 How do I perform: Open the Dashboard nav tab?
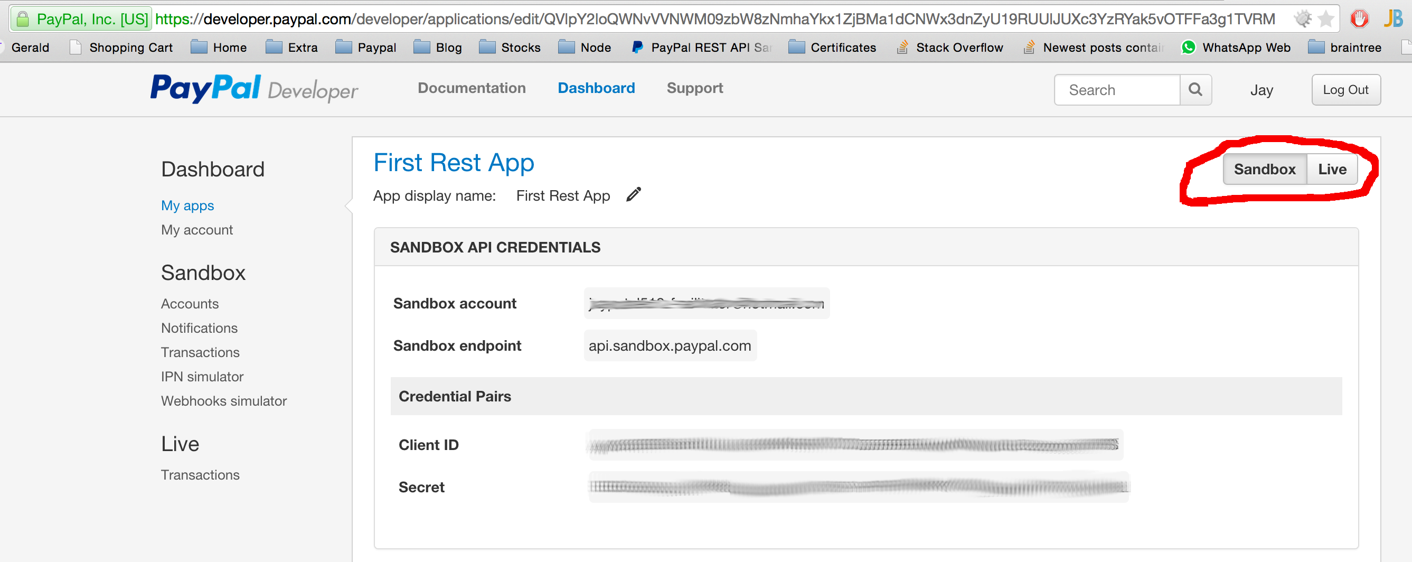(596, 88)
